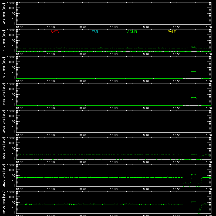The image size is (216, 216).
Task: Click 10:30 time label under 8800 MHz panel
Action: (x=114, y=189)
